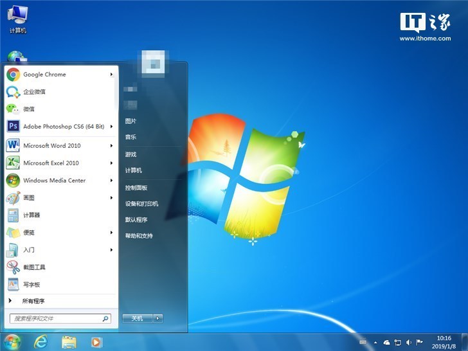468x351 pixels.
Task: Click the search magnifier icon
Action: 105,318
